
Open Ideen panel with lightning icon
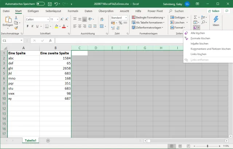point(216,20)
